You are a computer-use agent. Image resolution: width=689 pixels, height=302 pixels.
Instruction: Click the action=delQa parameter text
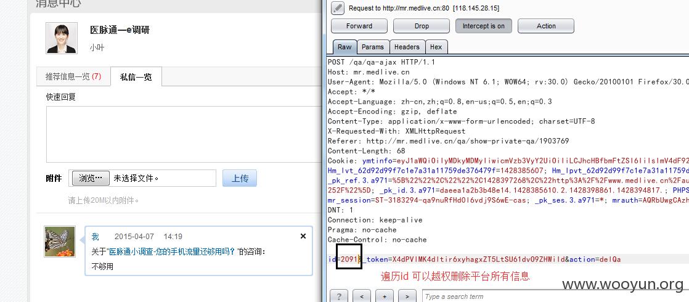click(595, 259)
